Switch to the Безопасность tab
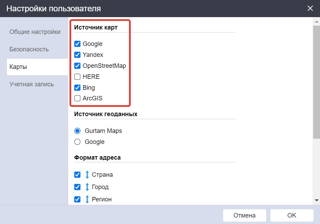Viewport: 320px width, 224px height. click(x=29, y=49)
